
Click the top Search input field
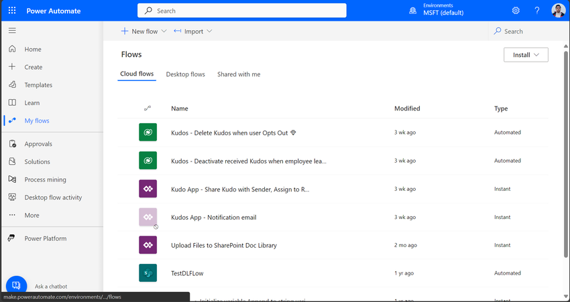pyautogui.click(x=241, y=11)
